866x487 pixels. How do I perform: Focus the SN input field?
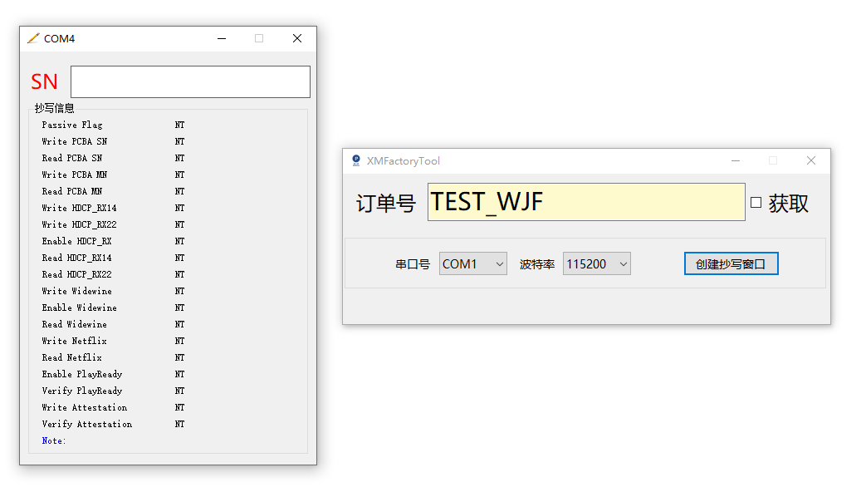tap(190, 81)
